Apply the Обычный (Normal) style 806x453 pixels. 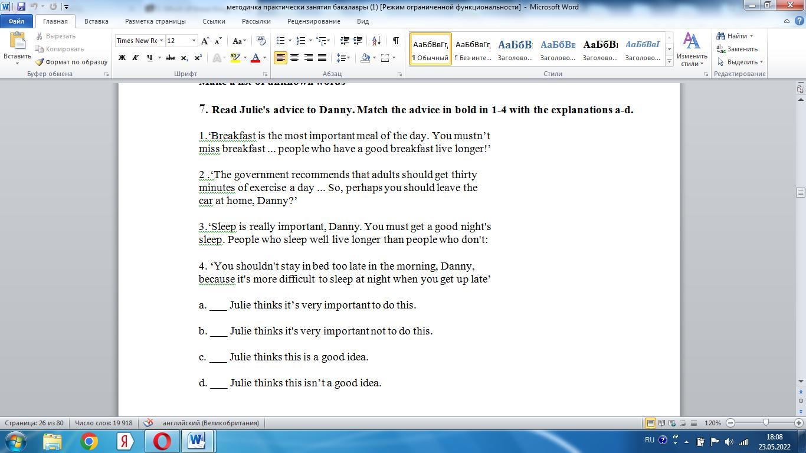coord(431,49)
